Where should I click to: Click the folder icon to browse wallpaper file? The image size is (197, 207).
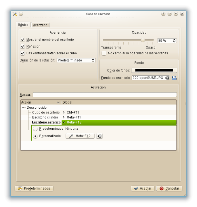[174, 78]
